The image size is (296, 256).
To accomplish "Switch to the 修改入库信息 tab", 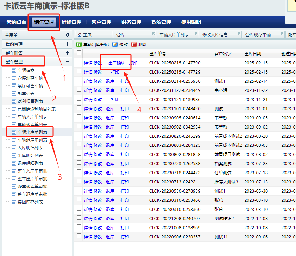I will 215,35.
